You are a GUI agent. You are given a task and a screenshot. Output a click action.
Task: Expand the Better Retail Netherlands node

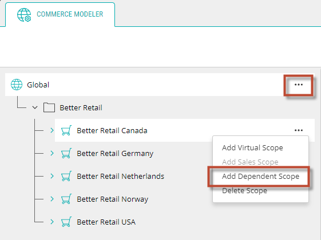click(52, 176)
